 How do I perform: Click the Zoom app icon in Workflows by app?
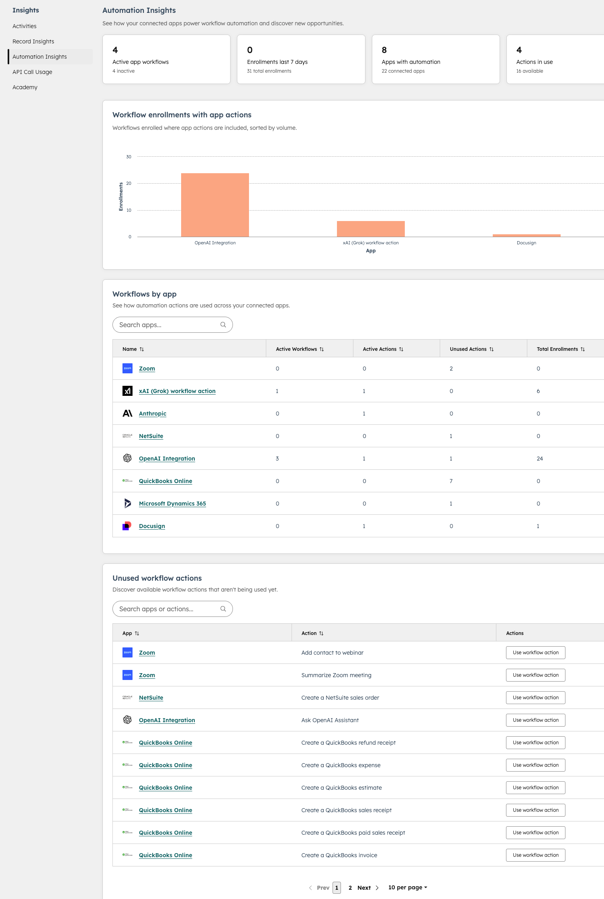127,368
